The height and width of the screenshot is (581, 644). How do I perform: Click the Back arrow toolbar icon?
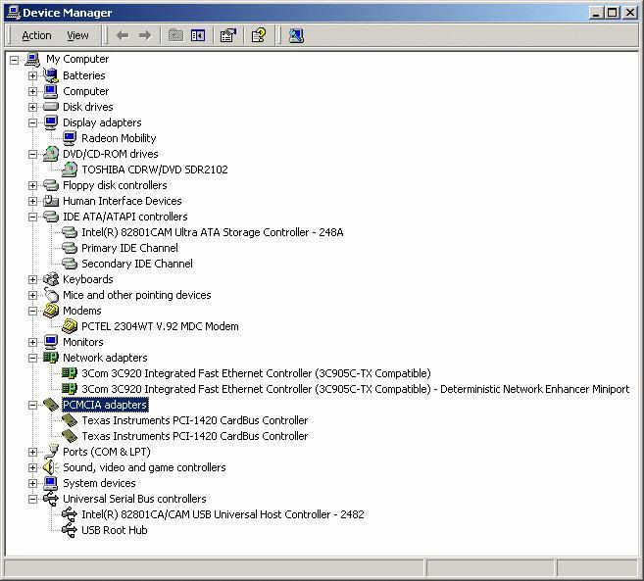click(123, 35)
